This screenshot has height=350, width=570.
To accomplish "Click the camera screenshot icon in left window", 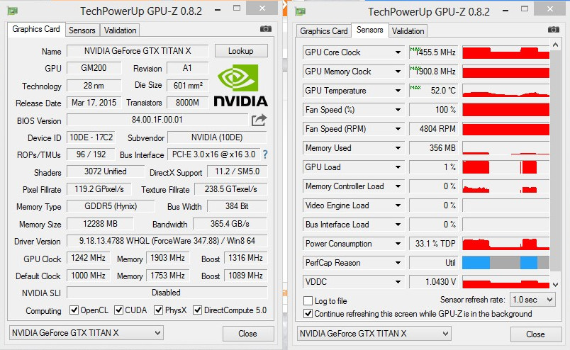I will click(266, 29).
